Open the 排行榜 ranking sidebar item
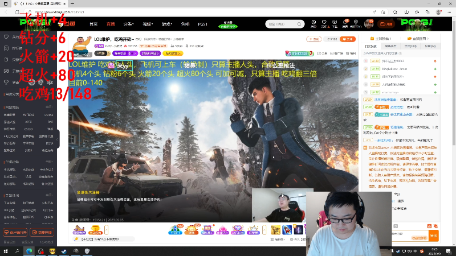Image resolution: width=456 pixels, height=256 pixels. 14,48
